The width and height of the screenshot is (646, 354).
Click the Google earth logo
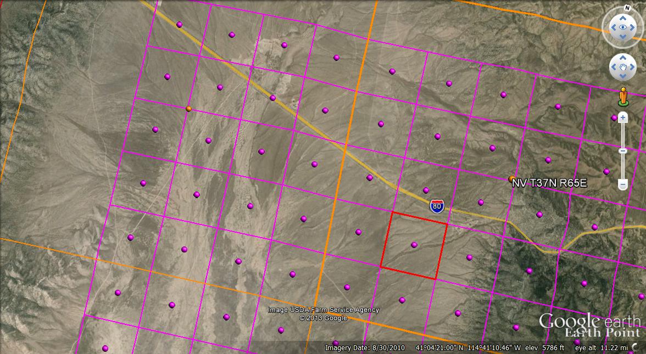pos(589,322)
